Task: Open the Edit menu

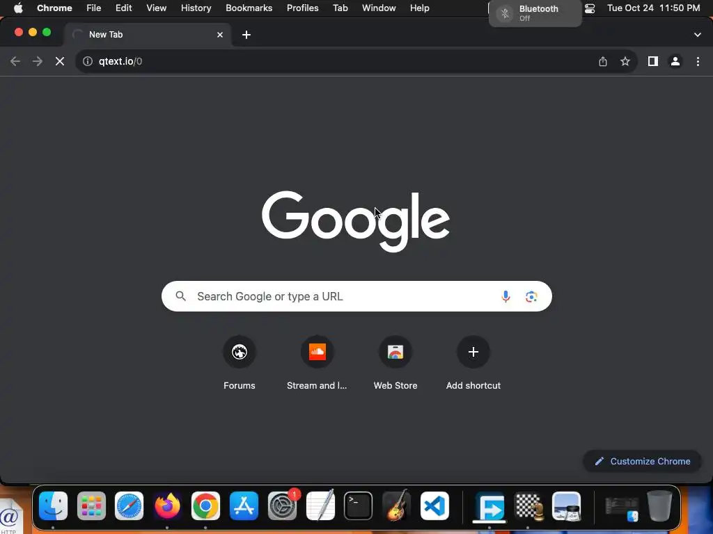Action: point(124,8)
